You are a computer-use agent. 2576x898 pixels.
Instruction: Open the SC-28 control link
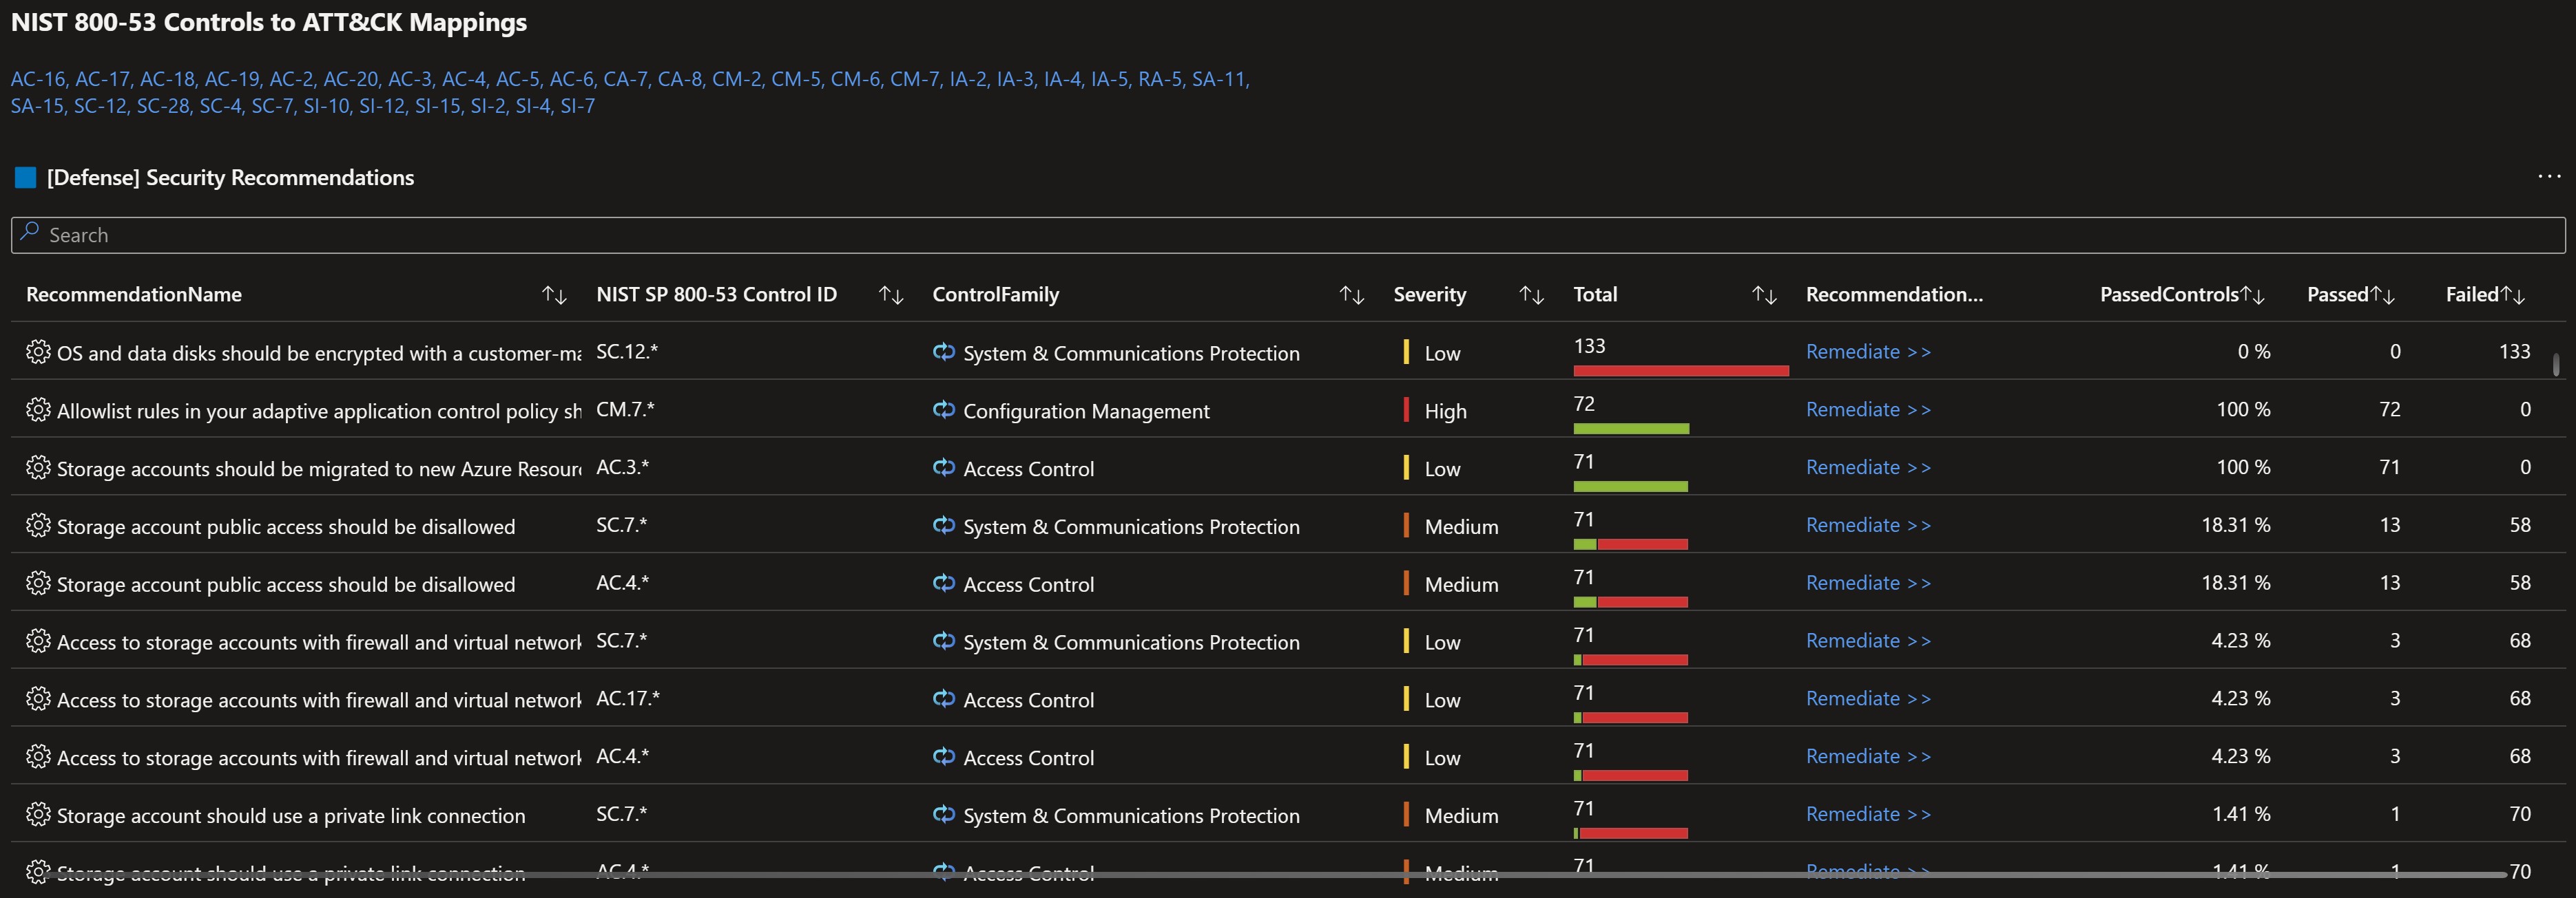click(163, 106)
